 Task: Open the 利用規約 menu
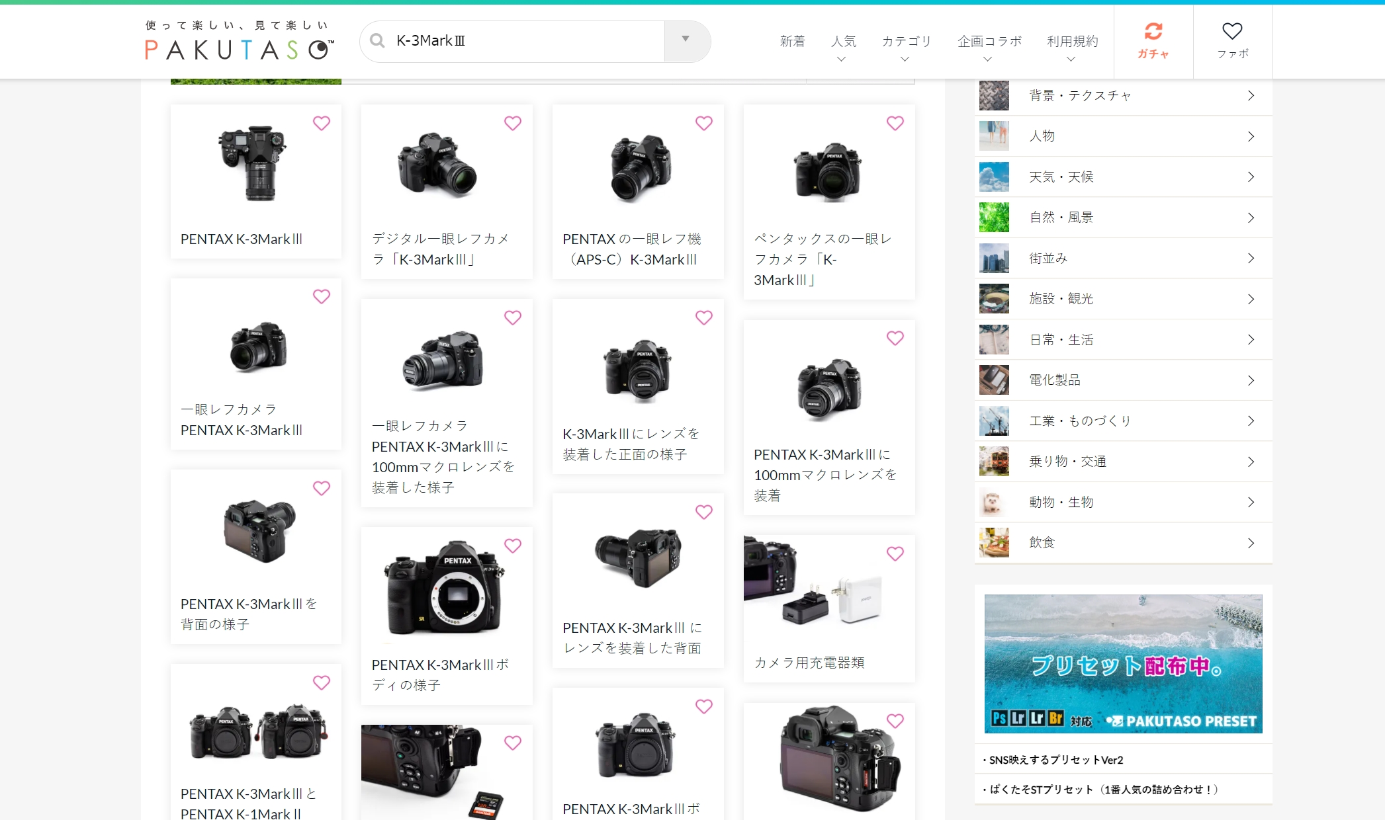[x=1072, y=42]
